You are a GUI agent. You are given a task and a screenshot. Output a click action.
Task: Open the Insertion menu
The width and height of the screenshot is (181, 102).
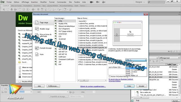35,2
